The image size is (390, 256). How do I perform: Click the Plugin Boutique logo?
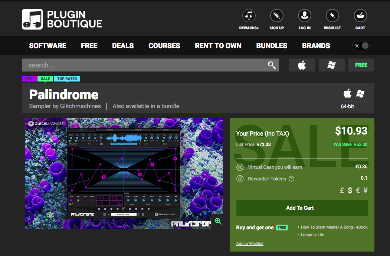coord(62,19)
